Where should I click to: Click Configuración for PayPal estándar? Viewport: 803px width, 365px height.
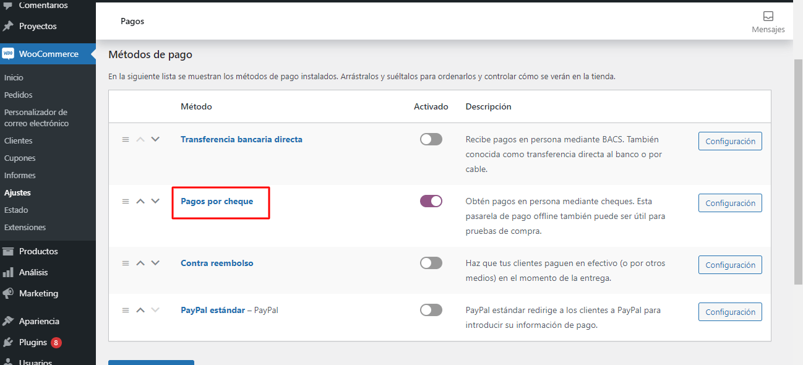pos(730,312)
